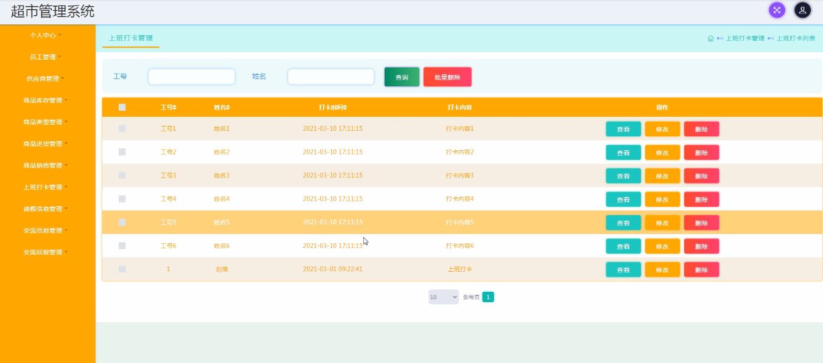
Task: Sort by the 工号 column header
Action: pos(169,108)
